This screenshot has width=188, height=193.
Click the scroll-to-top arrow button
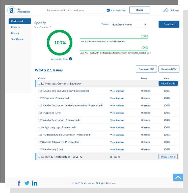[x=178, y=177]
